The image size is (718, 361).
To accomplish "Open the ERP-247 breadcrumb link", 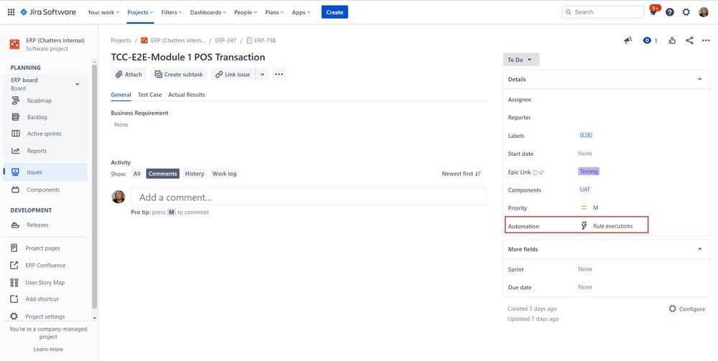I will (x=225, y=40).
